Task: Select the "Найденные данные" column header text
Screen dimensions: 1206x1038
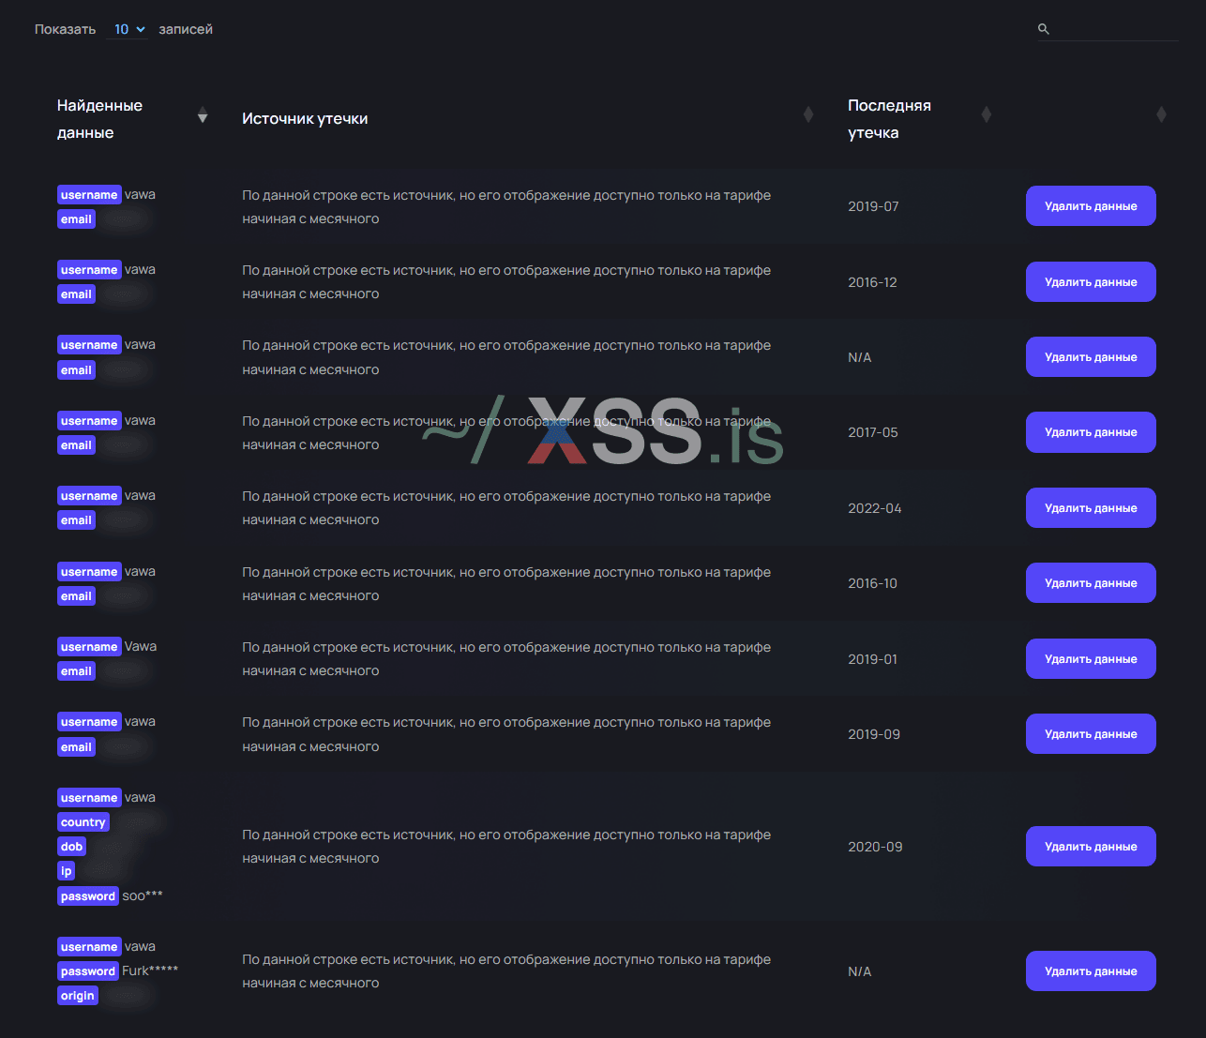Action: [x=99, y=119]
